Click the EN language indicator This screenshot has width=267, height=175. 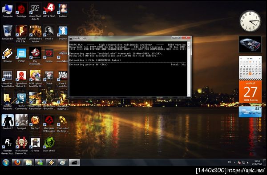point(230,162)
